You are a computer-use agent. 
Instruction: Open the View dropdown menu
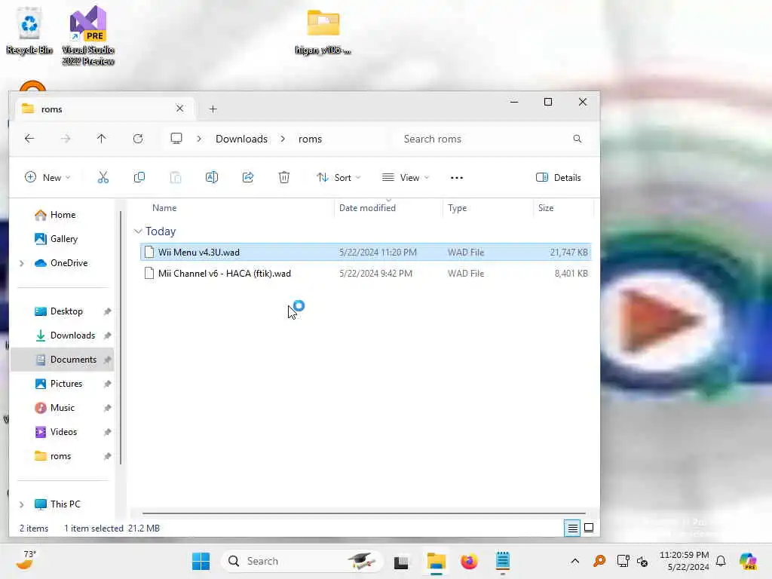pyautogui.click(x=406, y=178)
